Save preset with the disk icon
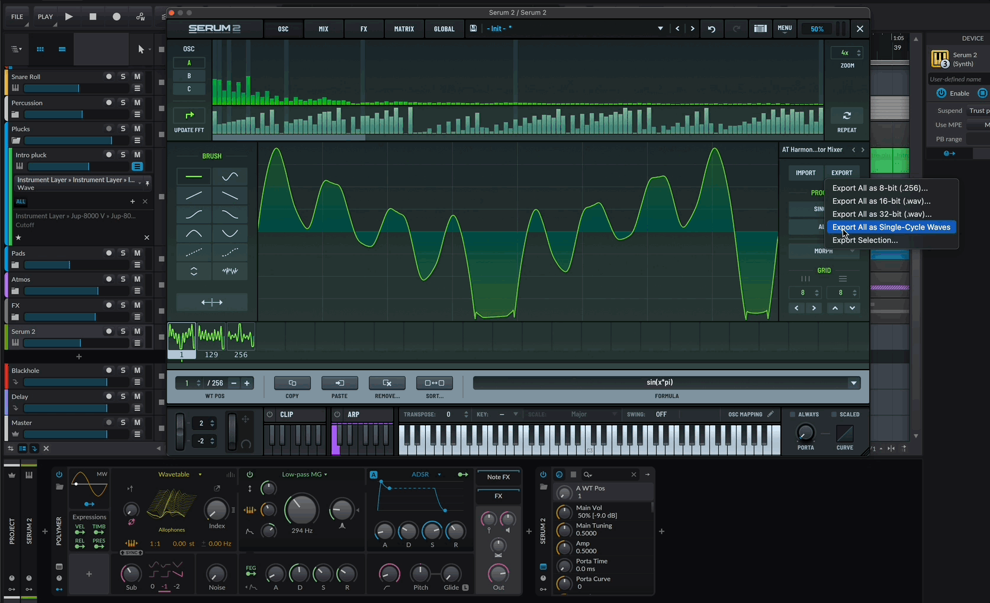The width and height of the screenshot is (990, 603). tap(473, 28)
